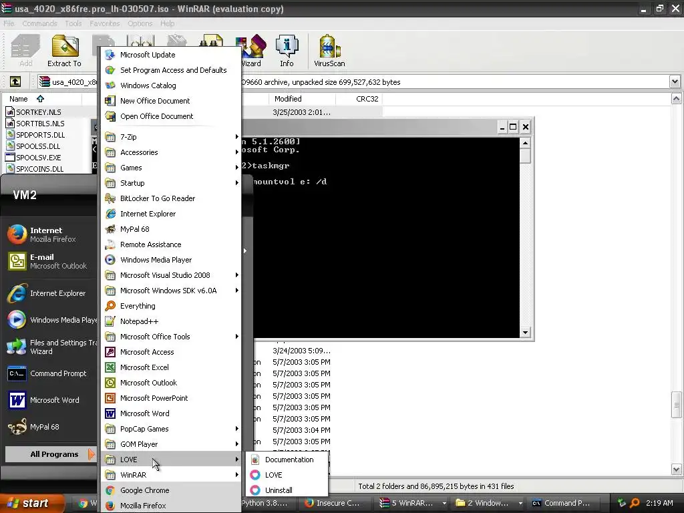Click the VirusScan toolbar icon in WinRAR
Screen dimensions: 684x513
click(329, 51)
